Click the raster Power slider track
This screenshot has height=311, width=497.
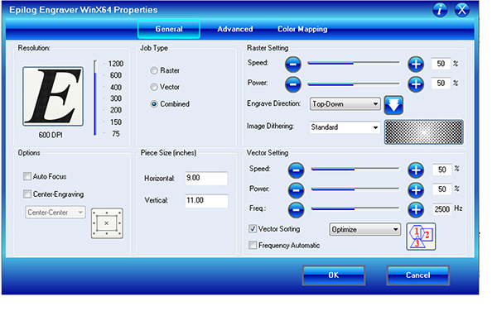tap(354, 84)
